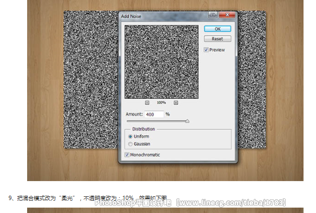Click the Distribution group label
Image resolution: width=316 pixels, height=213 pixels.
point(144,129)
